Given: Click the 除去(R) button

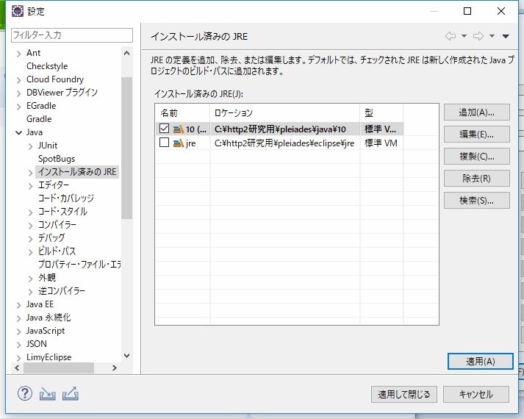Looking at the screenshot, I should click(476, 179).
